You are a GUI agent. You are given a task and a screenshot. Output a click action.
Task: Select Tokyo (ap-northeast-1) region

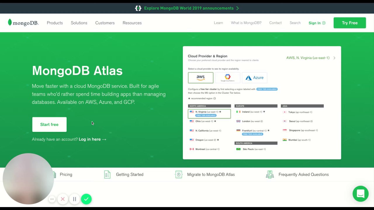click(300, 112)
